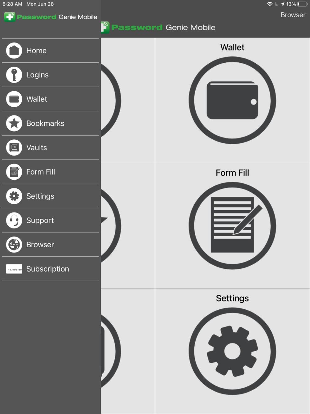Screen dimensions: 310x414
Task: Tap the Form Fill notepad icon in the sidebar
Action: tap(14, 172)
